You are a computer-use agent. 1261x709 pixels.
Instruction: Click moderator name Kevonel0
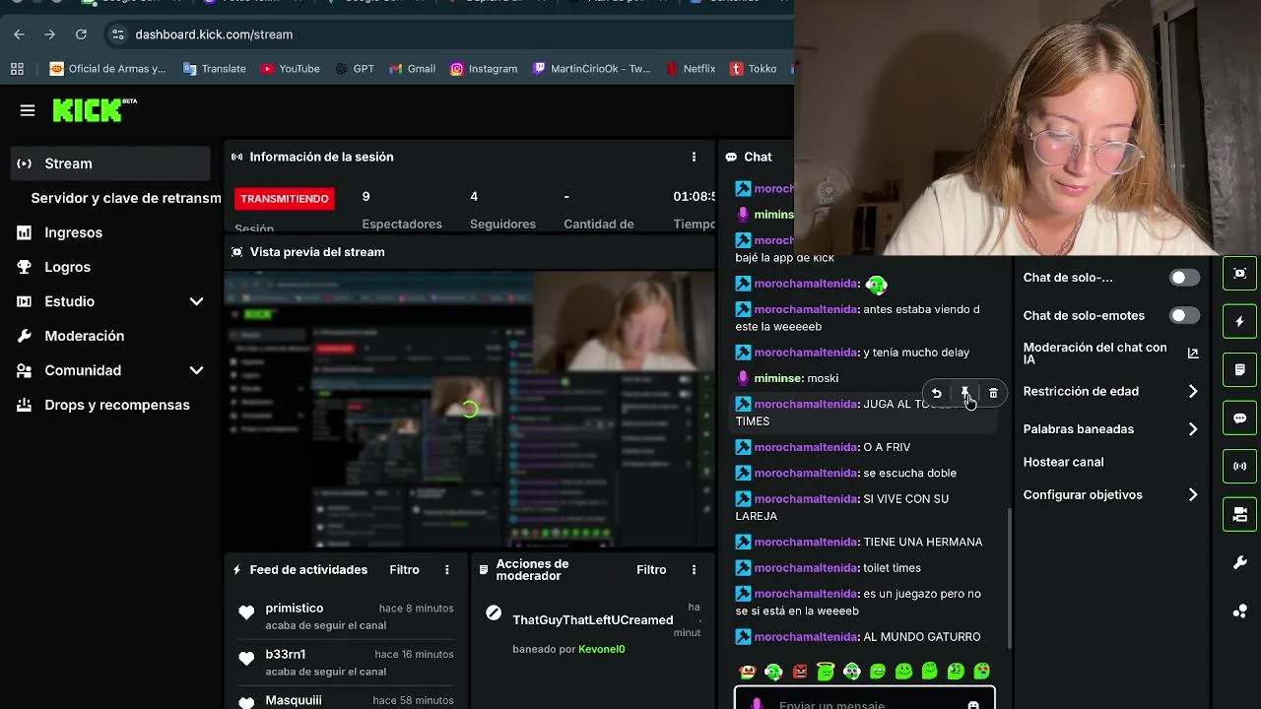601,649
